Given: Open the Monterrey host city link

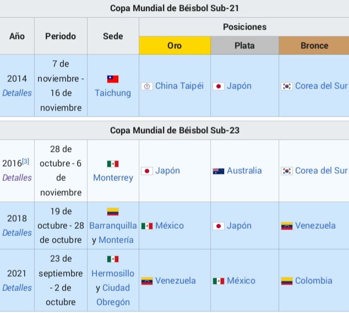Looking at the screenshot, I should coord(113,178).
